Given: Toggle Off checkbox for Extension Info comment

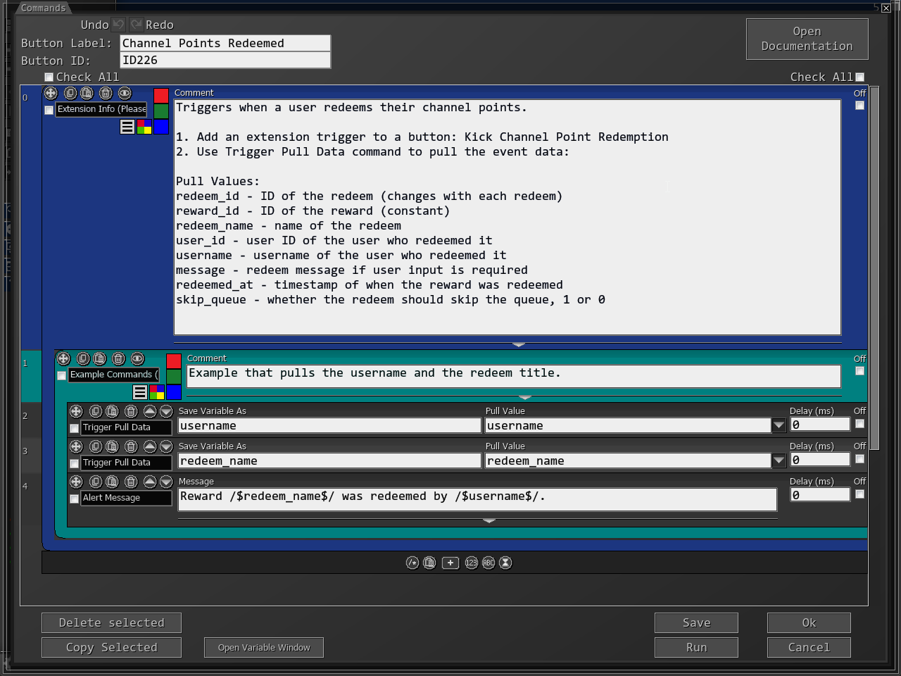Looking at the screenshot, I should pos(859,106).
